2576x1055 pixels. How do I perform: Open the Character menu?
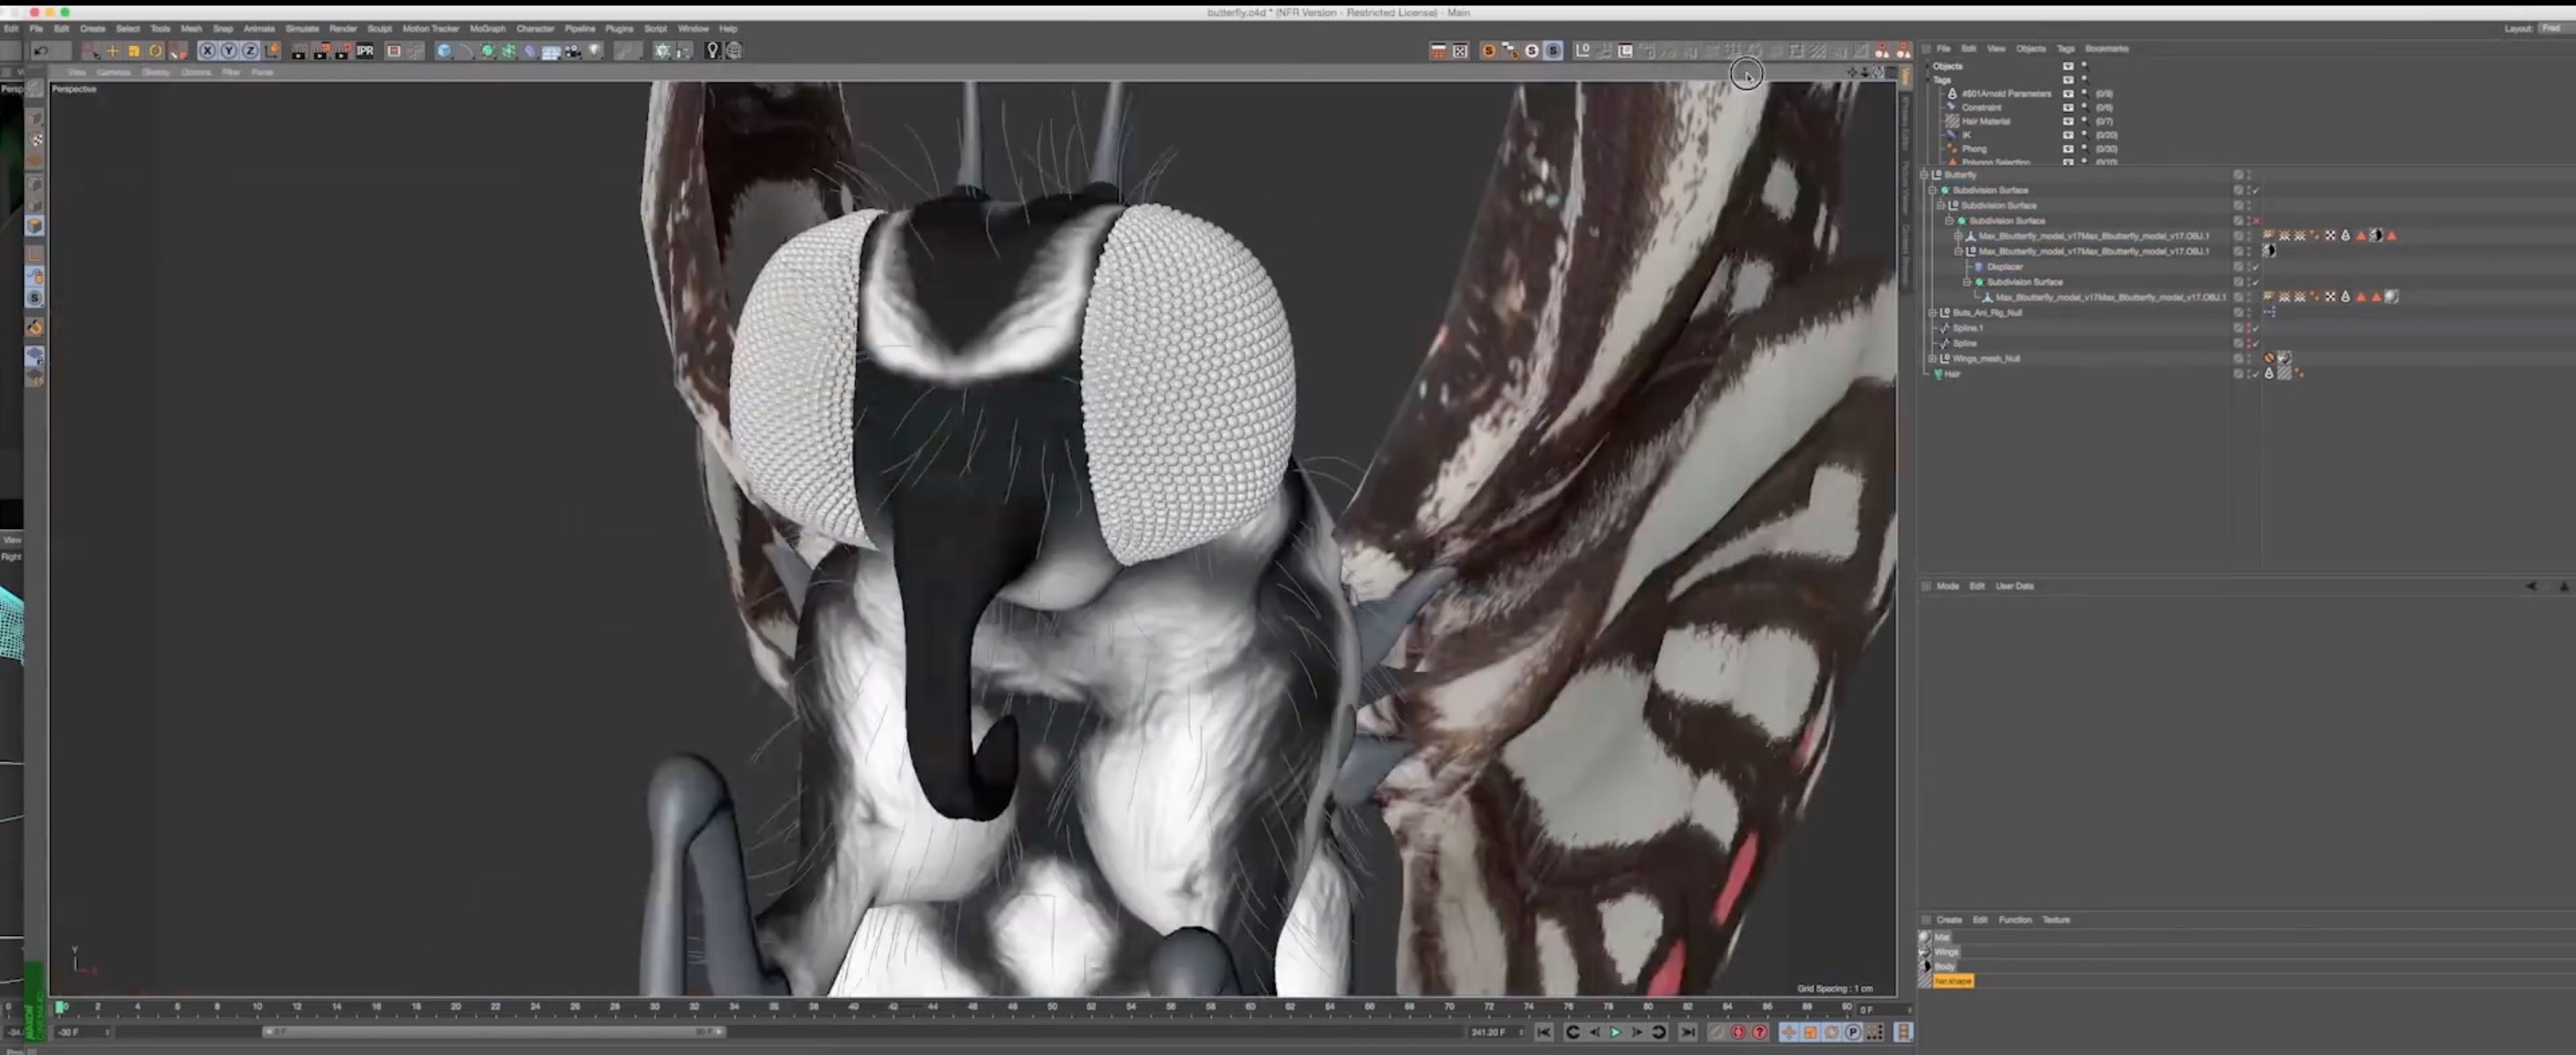tap(535, 29)
